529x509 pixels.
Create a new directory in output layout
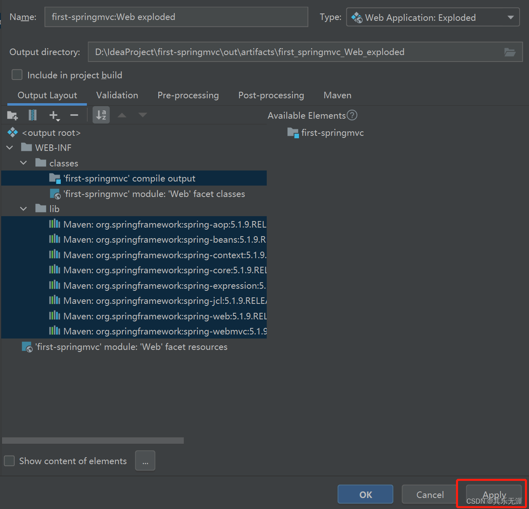point(12,115)
